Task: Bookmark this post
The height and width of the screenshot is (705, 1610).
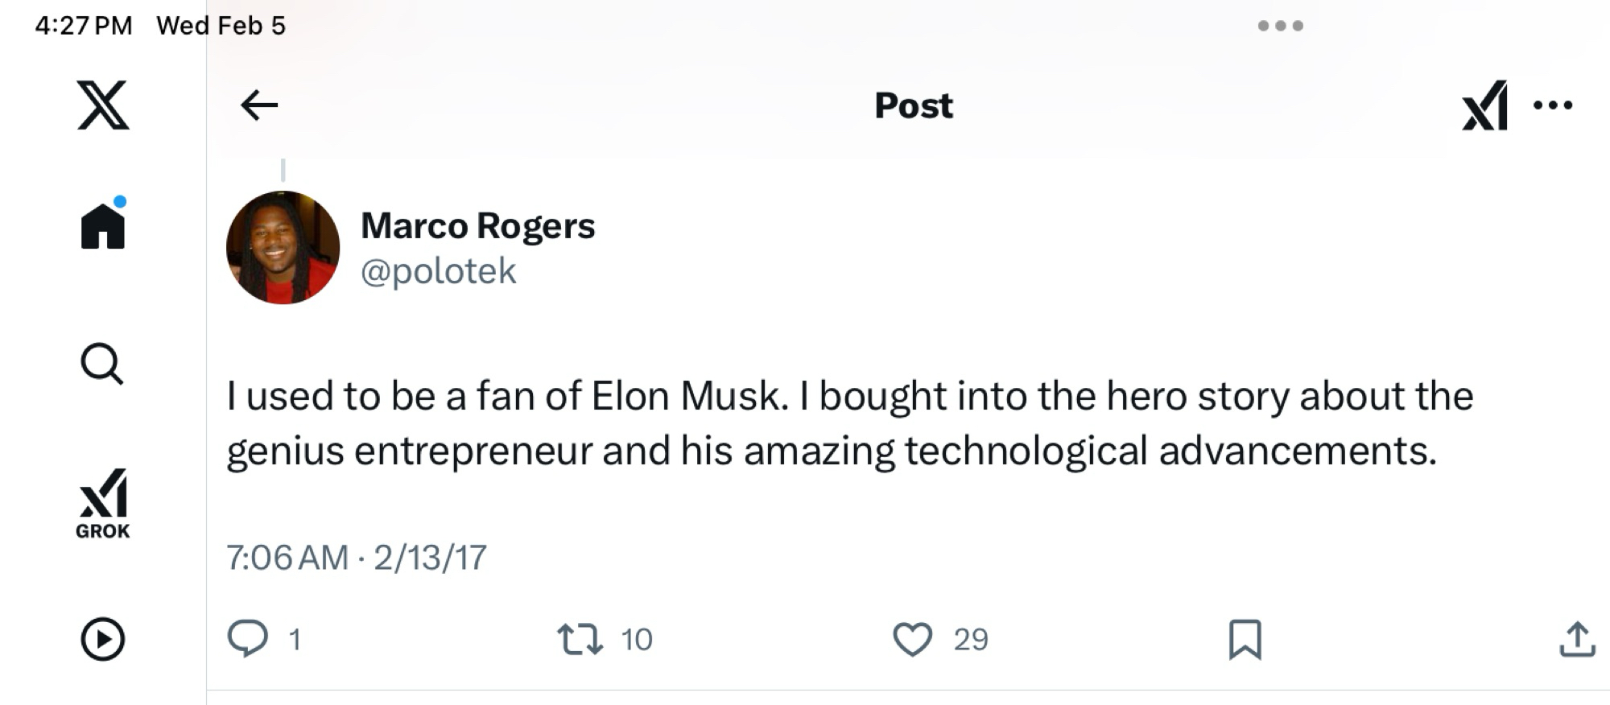Action: pyautogui.click(x=1245, y=639)
